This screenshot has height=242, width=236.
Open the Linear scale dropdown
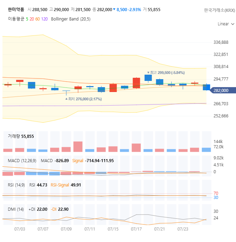pyautogui.click(x=226, y=24)
